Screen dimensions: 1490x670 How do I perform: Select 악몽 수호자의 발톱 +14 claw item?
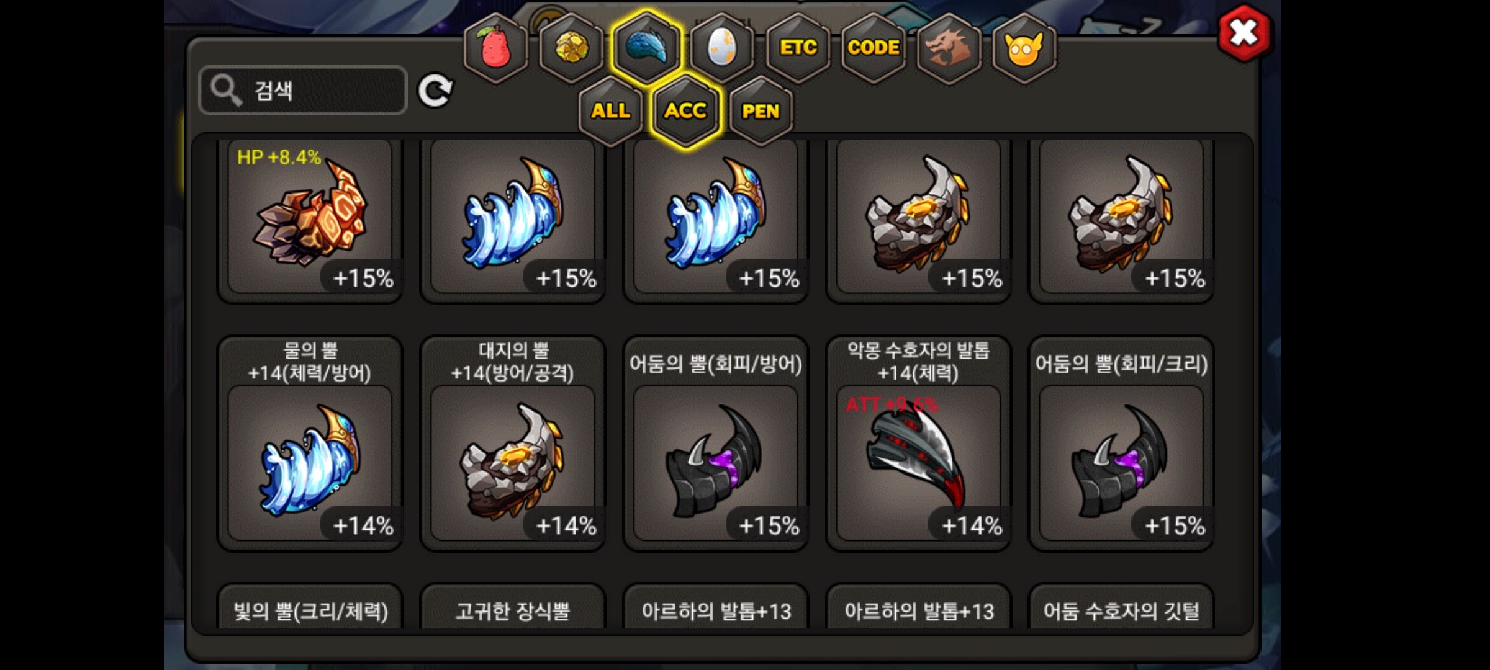pos(919,443)
